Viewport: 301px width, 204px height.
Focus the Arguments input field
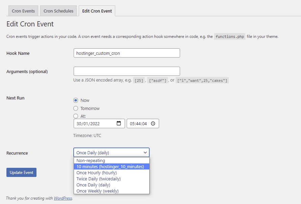click(127, 71)
